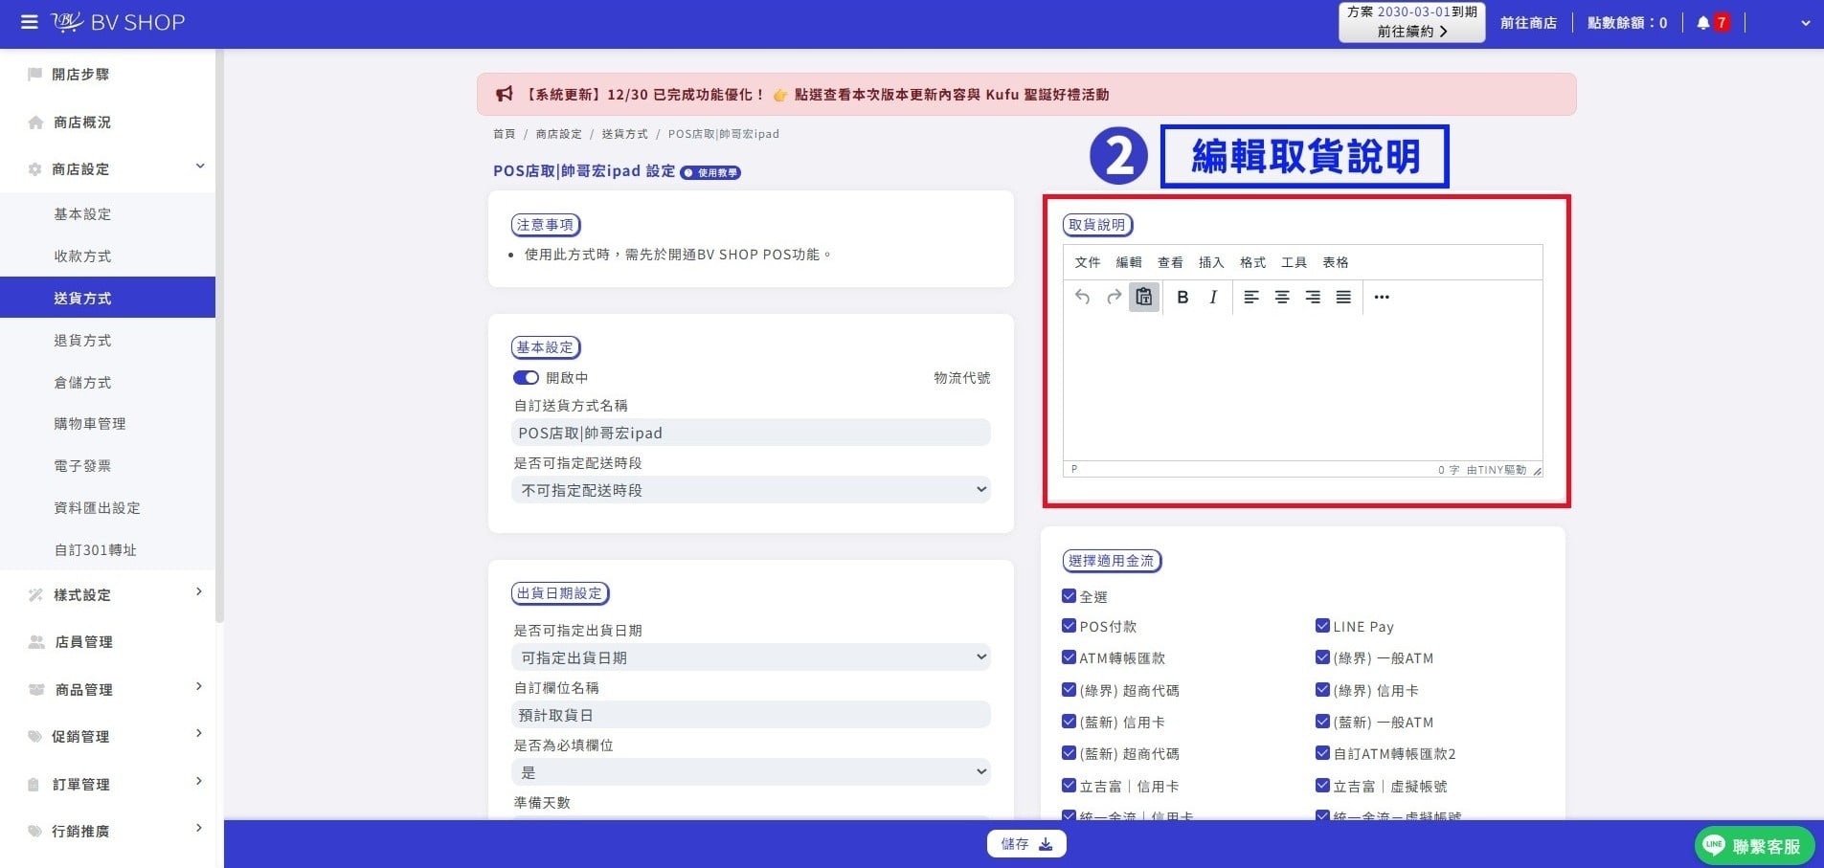Click the 自訂欄位名稱 field with 預計取貨日
This screenshot has height=868, width=1824.
click(751, 715)
